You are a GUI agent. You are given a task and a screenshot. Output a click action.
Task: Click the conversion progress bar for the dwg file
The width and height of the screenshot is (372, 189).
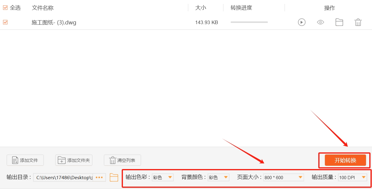(x=249, y=22)
